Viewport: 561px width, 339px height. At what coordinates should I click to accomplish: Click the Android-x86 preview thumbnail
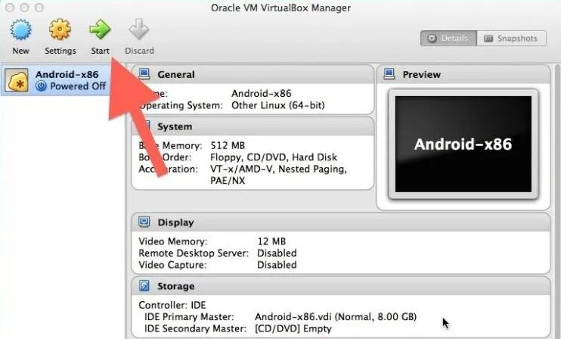pyautogui.click(x=463, y=144)
